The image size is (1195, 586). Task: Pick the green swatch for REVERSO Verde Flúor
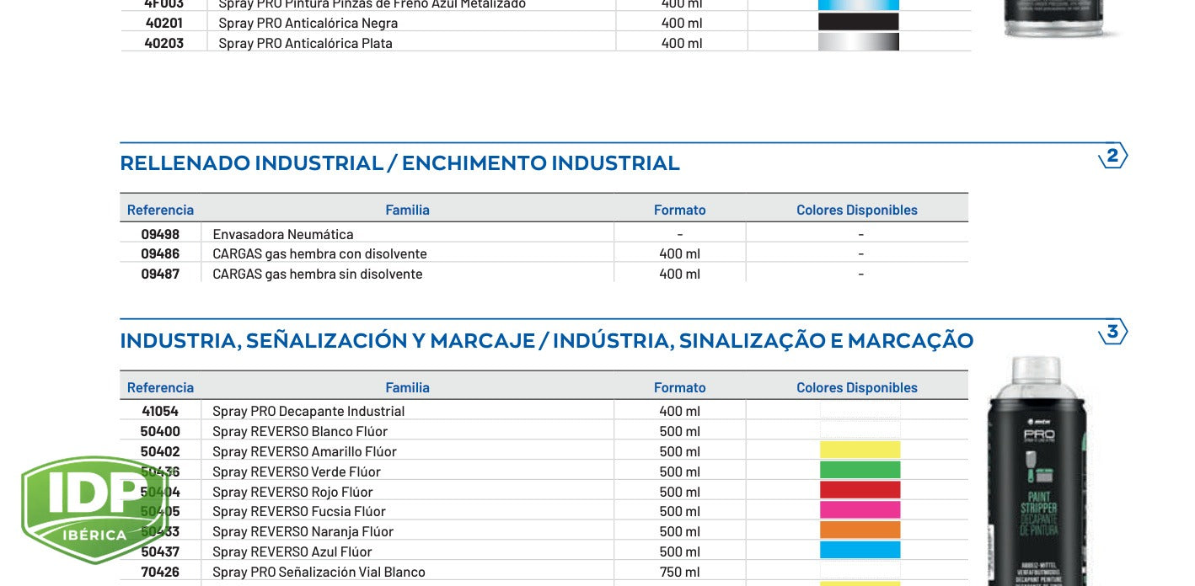tap(860, 471)
